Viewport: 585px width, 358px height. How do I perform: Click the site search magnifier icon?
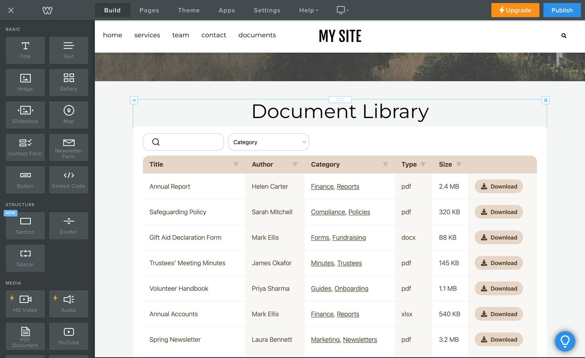tap(564, 36)
